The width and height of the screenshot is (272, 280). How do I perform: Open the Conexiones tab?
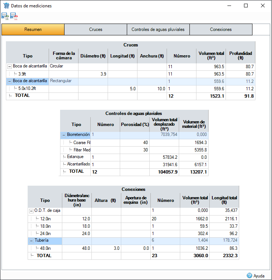tap(221, 29)
